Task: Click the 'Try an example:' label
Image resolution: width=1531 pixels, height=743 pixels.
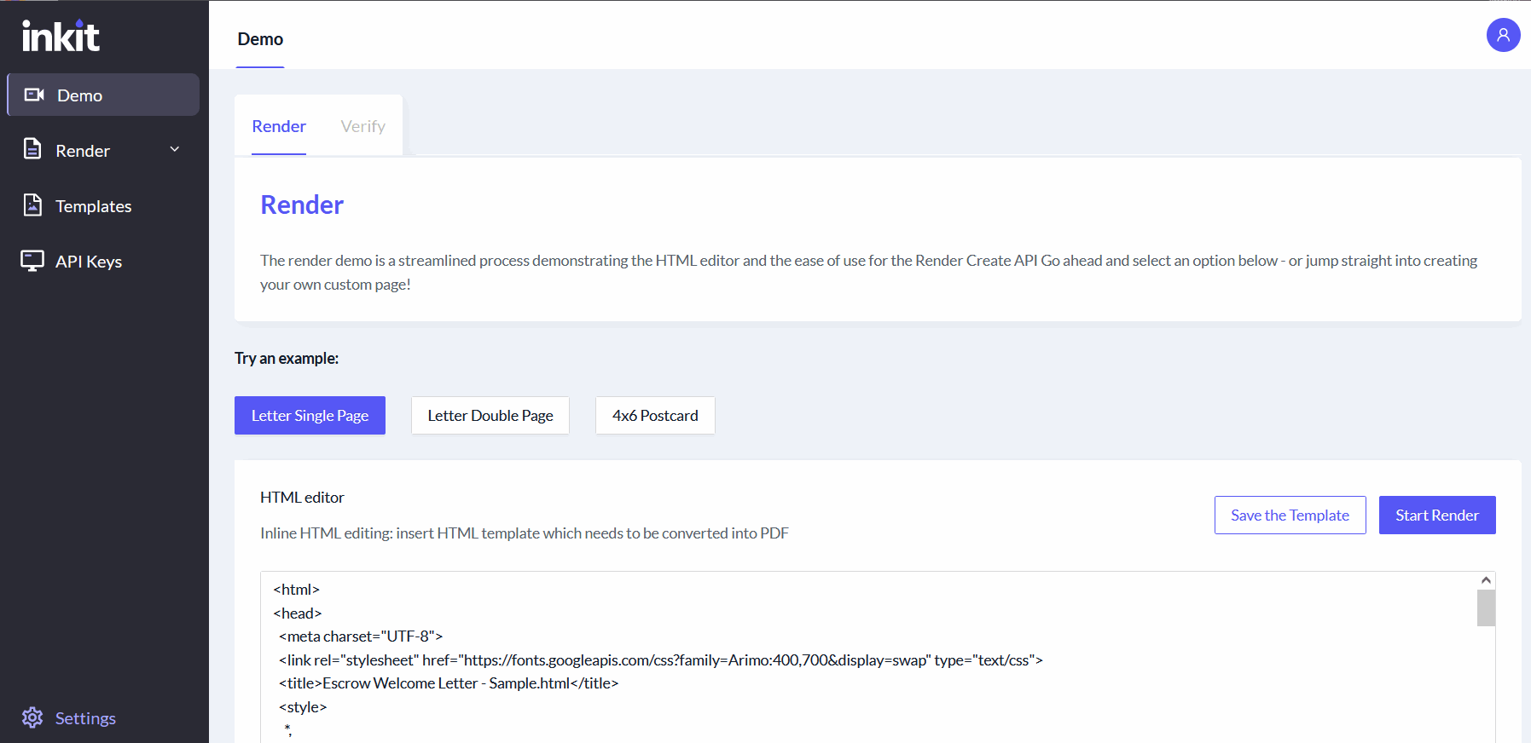Action: point(287,358)
